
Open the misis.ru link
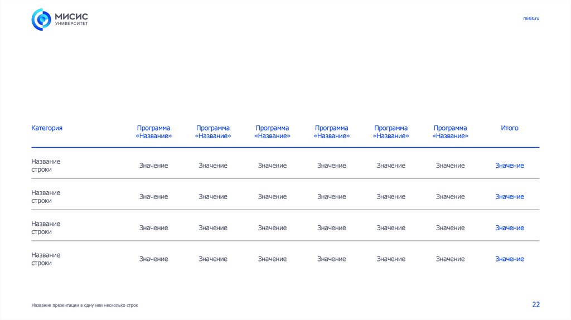pos(531,18)
